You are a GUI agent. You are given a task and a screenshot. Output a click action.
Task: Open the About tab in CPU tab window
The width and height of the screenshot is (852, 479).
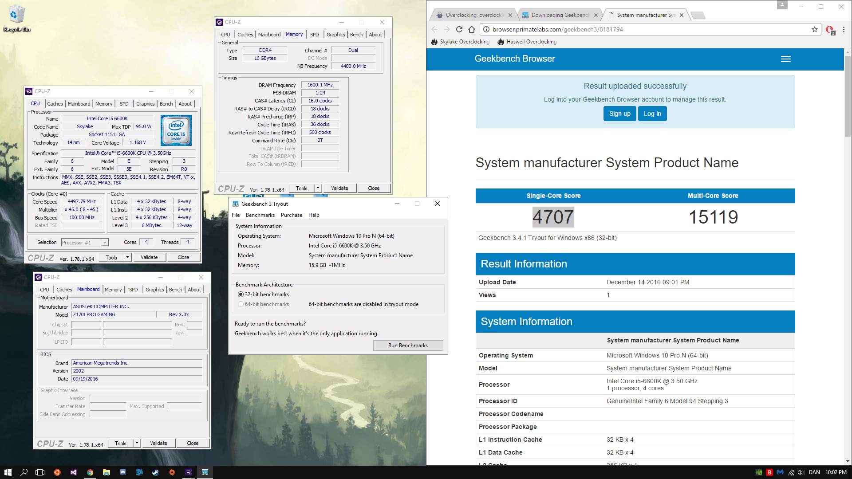[185, 104]
